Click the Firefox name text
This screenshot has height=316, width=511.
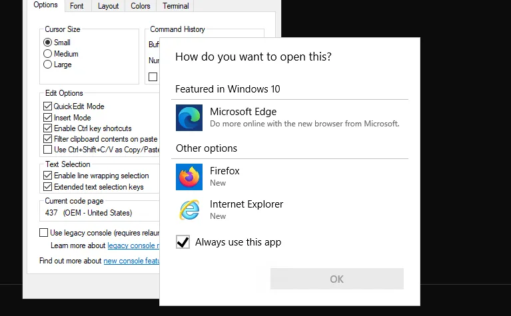click(x=225, y=171)
